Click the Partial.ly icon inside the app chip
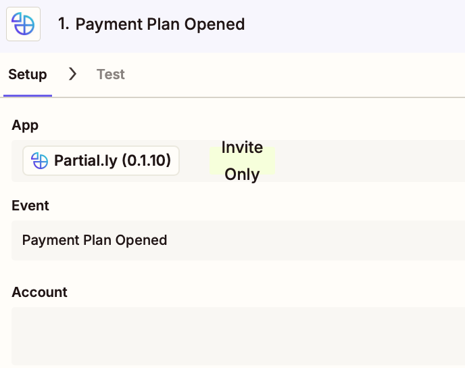Image resolution: width=465 pixels, height=368 pixels. [x=40, y=161]
